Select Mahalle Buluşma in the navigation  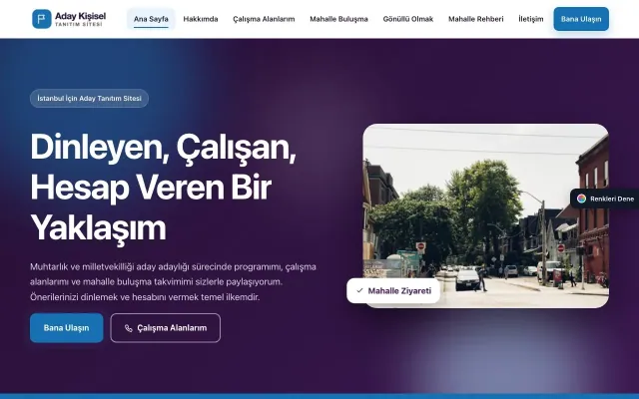(x=338, y=19)
